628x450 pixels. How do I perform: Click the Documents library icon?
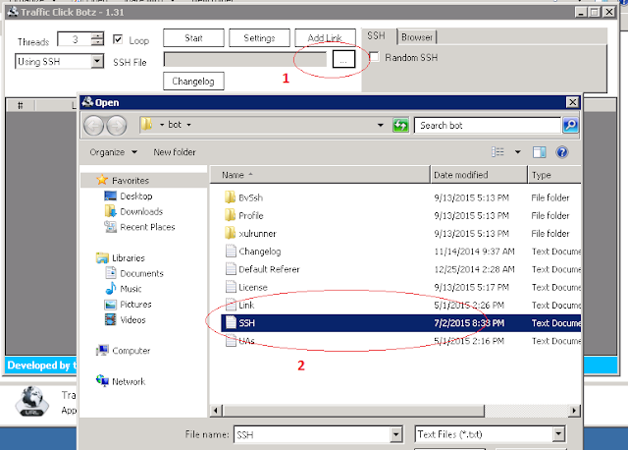coord(111,273)
